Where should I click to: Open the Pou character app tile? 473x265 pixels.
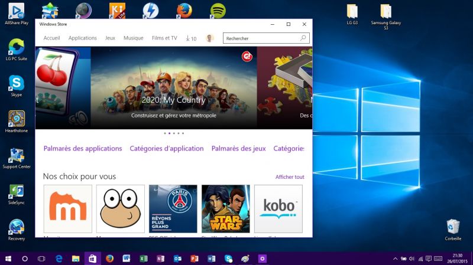coord(121,209)
